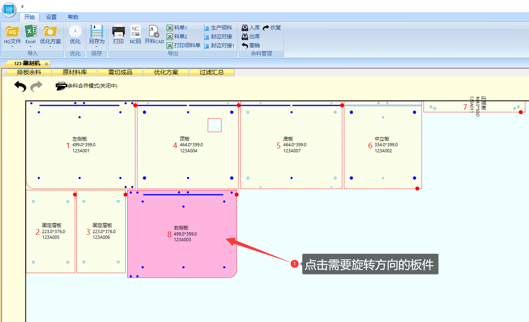Viewport: 529px width, 322px height.
Task: Open the 过滤汇总 tab
Action: click(212, 72)
